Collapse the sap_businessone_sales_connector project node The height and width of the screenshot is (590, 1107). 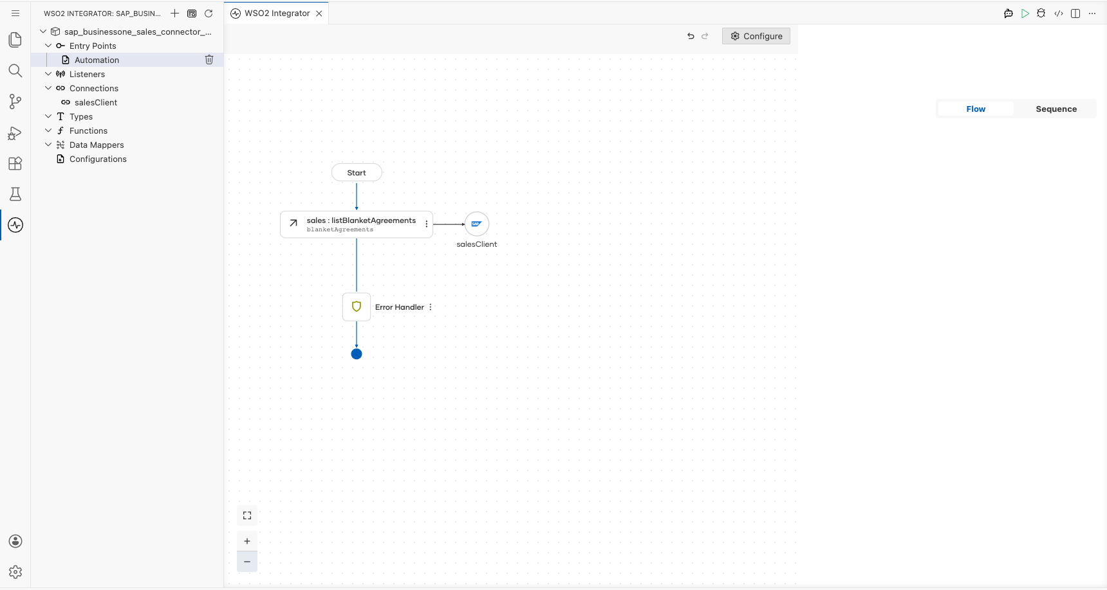point(43,31)
